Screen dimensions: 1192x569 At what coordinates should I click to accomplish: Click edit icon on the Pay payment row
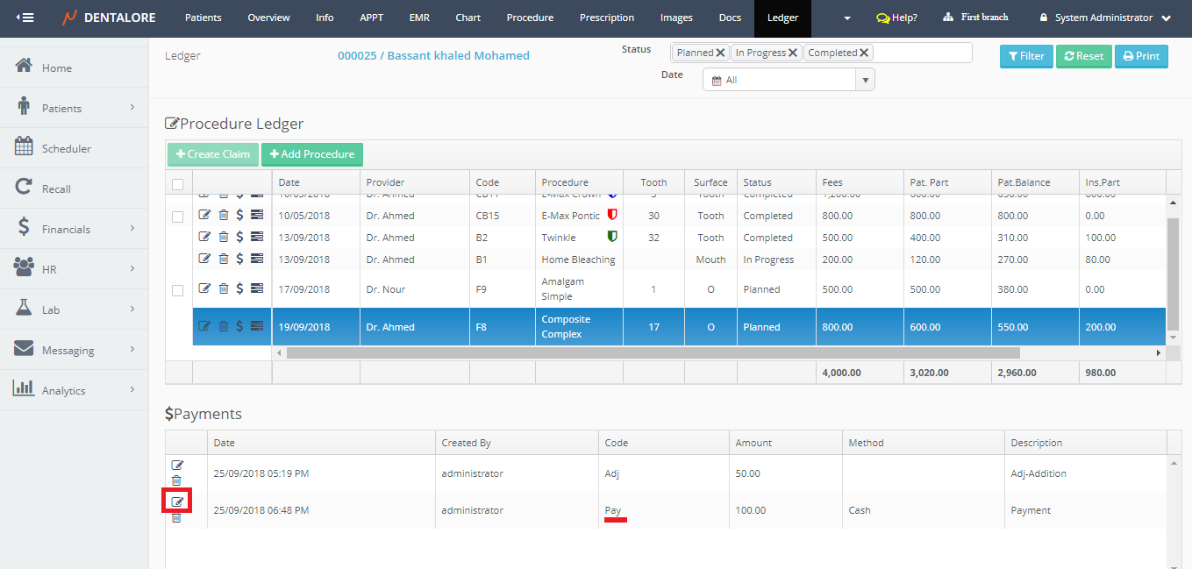177,501
